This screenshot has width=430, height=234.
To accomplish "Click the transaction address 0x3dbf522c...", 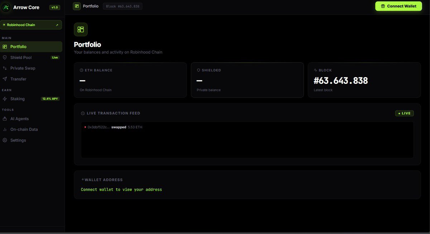I will (x=99, y=127).
